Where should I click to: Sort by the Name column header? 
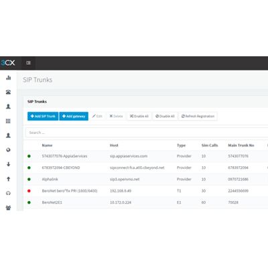click(47, 145)
